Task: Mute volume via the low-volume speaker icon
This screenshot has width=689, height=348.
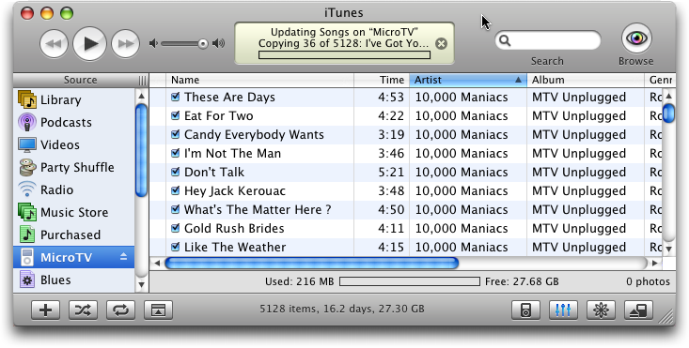Action: pos(153,43)
